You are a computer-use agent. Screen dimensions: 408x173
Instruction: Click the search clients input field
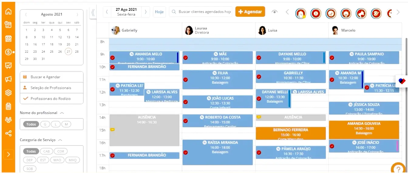point(201,12)
